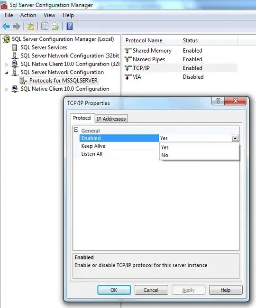The height and width of the screenshot is (308, 256).
Task: Click the Export List toolbar icon
Action: 56,26
